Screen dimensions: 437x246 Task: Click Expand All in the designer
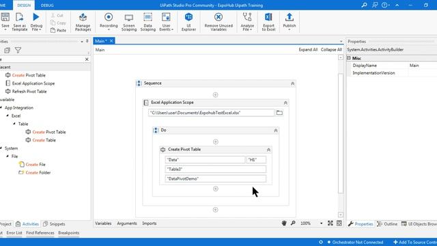308,50
